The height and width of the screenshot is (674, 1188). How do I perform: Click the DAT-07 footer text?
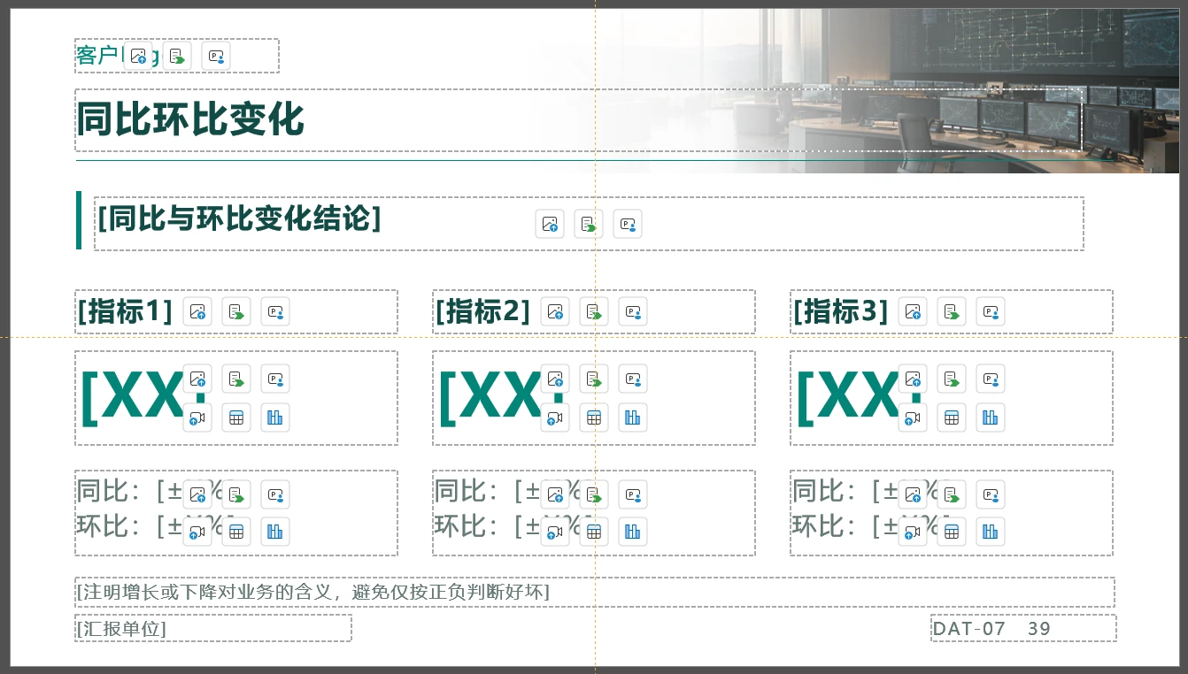[x=969, y=629]
